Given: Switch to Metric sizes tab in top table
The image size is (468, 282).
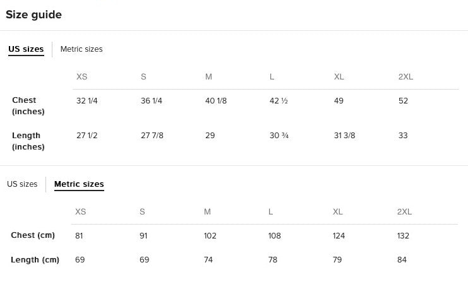Looking at the screenshot, I should tap(81, 49).
